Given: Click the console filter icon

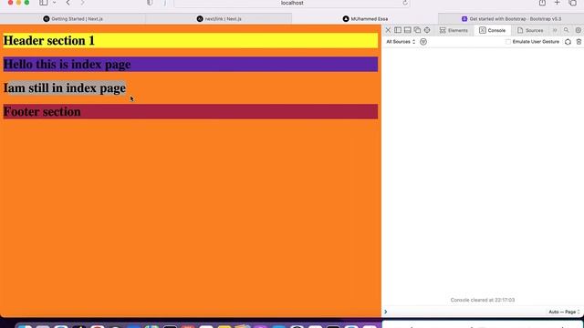Looking at the screenshot, I should (x=423, y=42).
